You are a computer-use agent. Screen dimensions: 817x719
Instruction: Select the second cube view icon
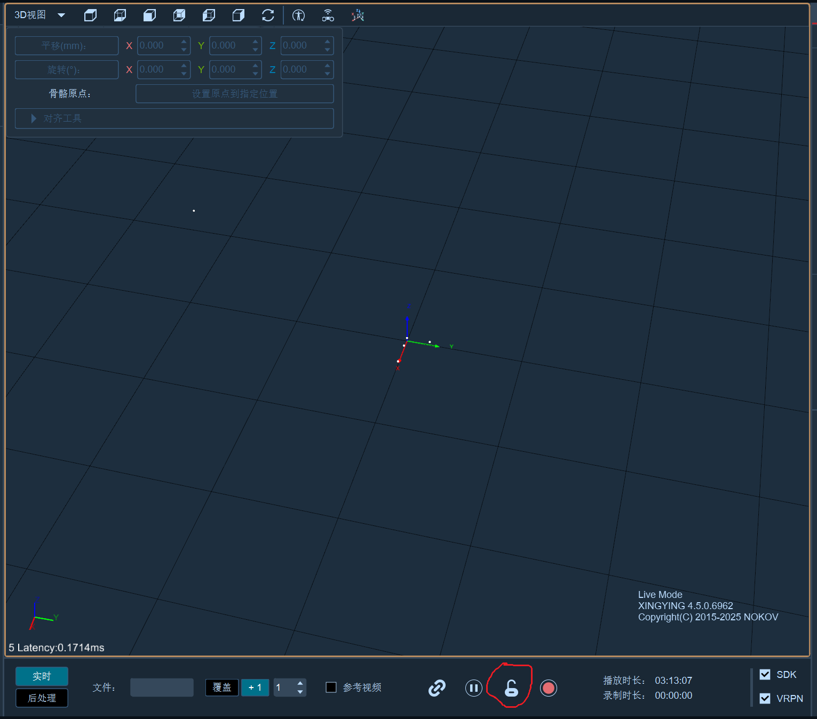click(120, 15)
